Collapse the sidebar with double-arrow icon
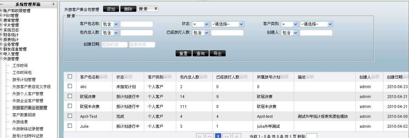 click(2, 4)
